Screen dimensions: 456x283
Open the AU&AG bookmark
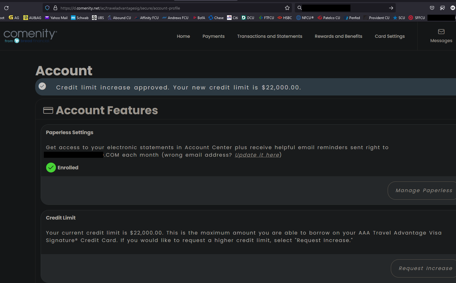point(32,18)
